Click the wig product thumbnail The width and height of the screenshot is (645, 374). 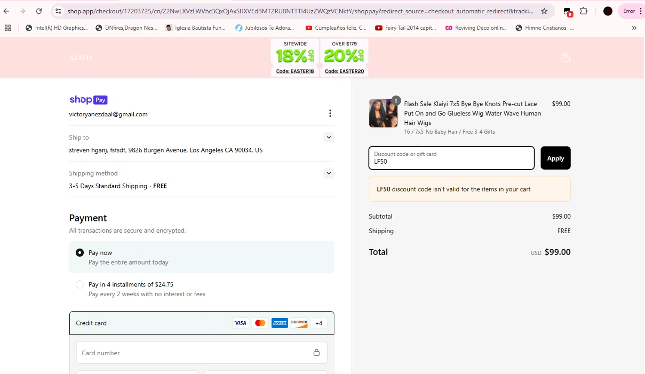tap(383, 113)
